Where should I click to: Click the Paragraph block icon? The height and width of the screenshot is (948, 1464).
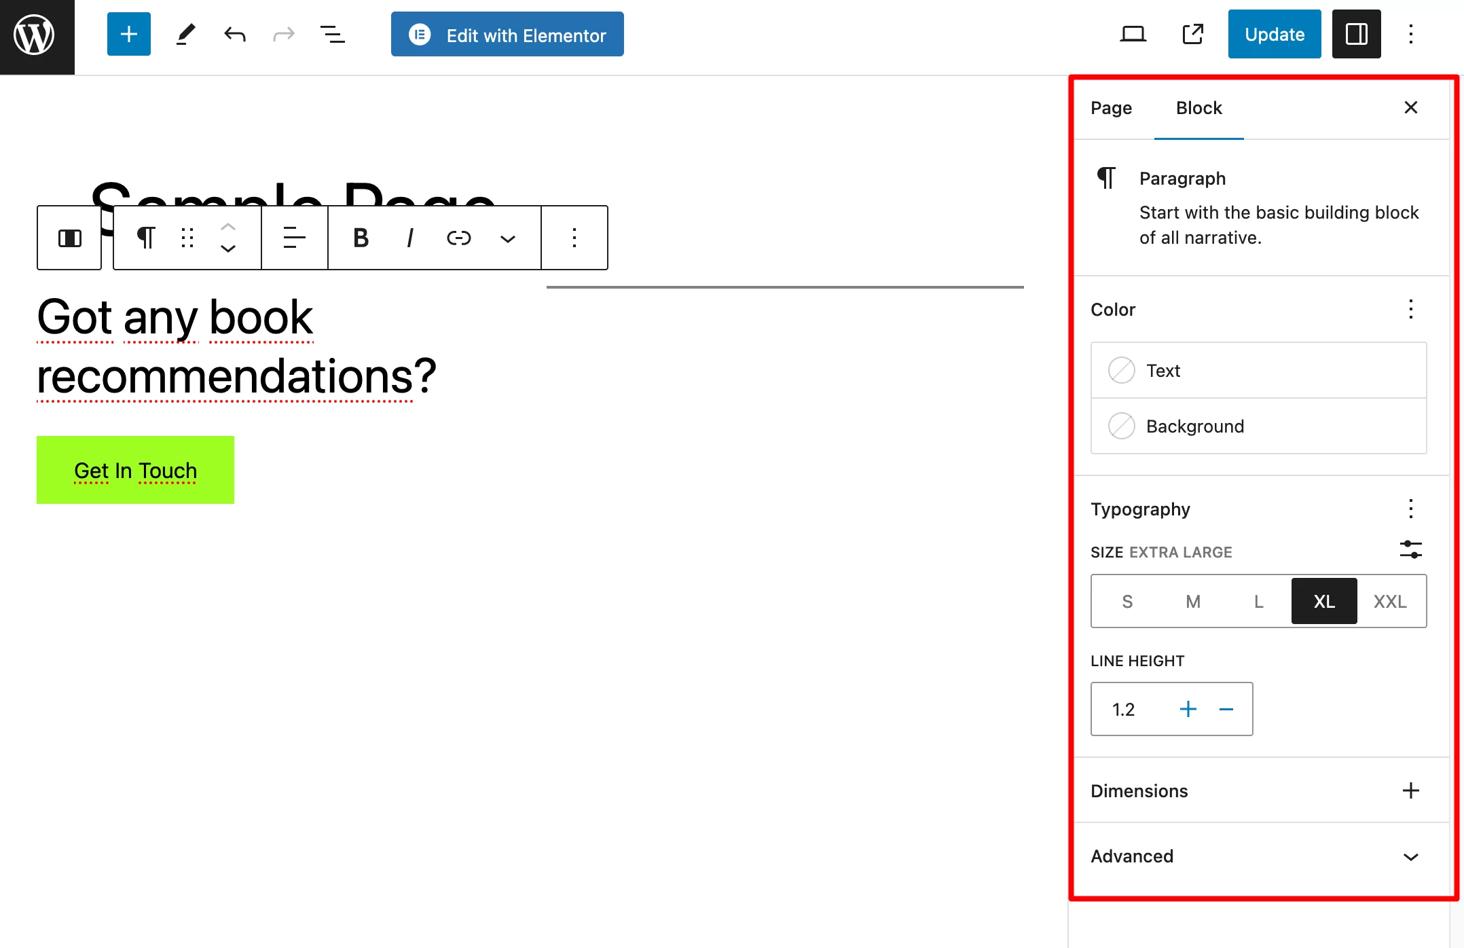1107,179
